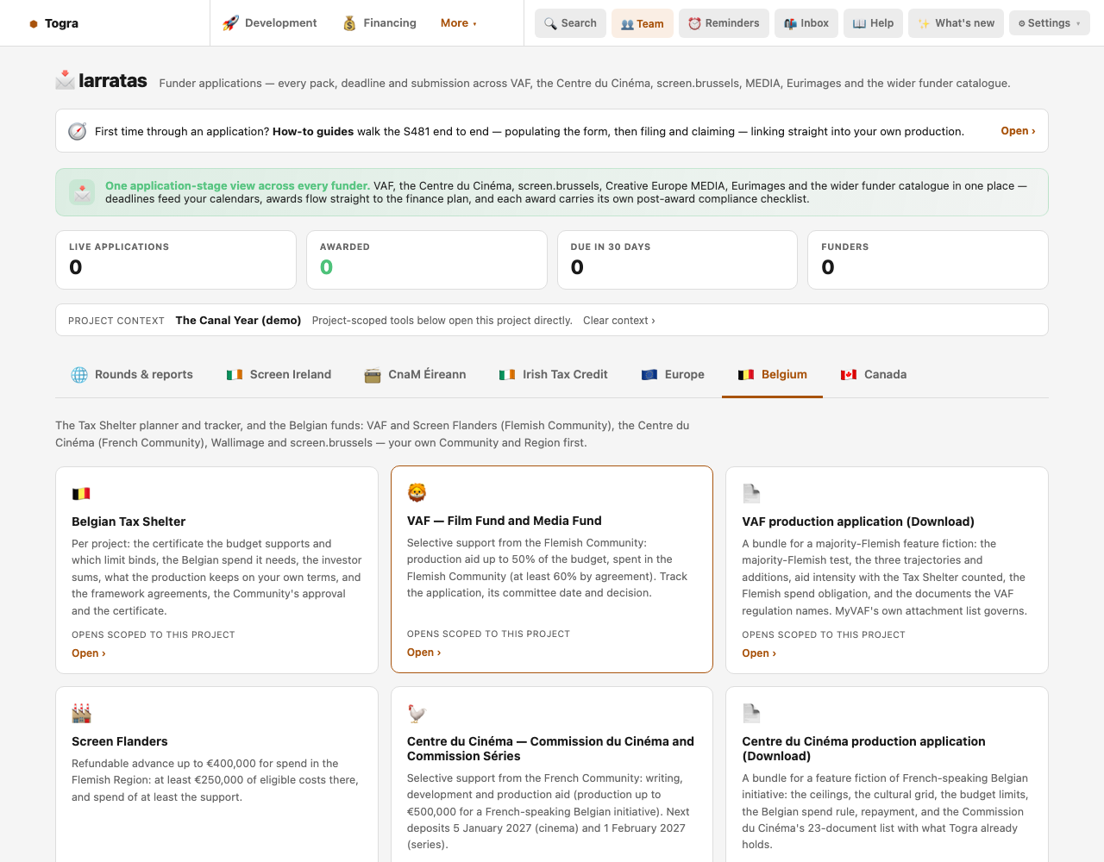
Task: Open the Belgian Tax Shelter card link
Action: click(89, 653)
